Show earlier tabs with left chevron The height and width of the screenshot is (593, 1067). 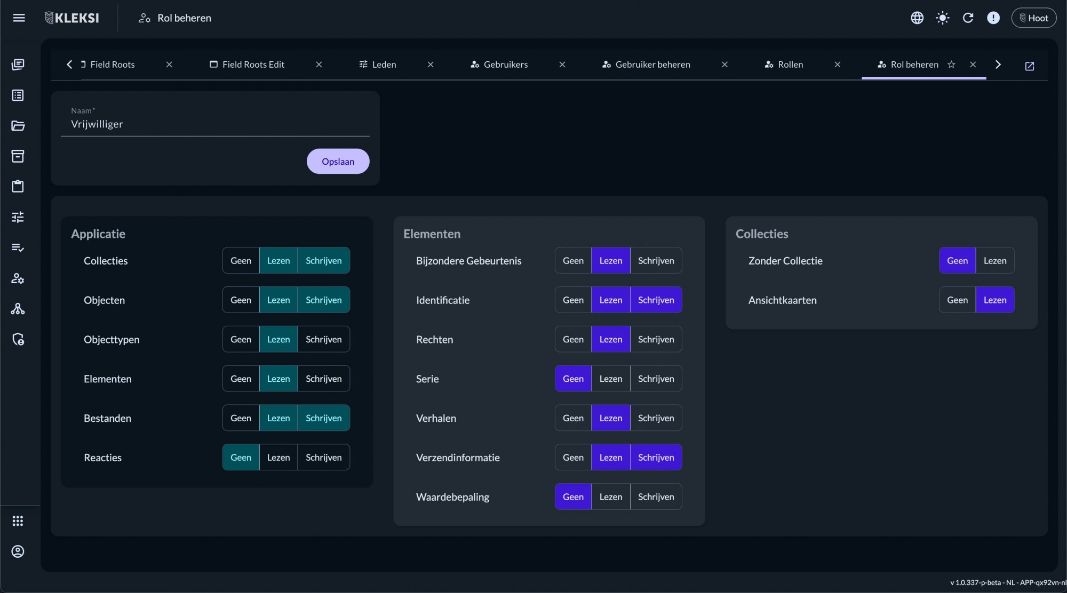pos(69,65)
